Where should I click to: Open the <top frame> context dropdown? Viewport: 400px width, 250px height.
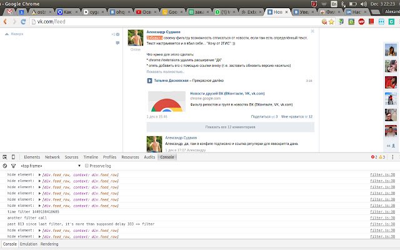pyautogui.click(x=51, y=166)
